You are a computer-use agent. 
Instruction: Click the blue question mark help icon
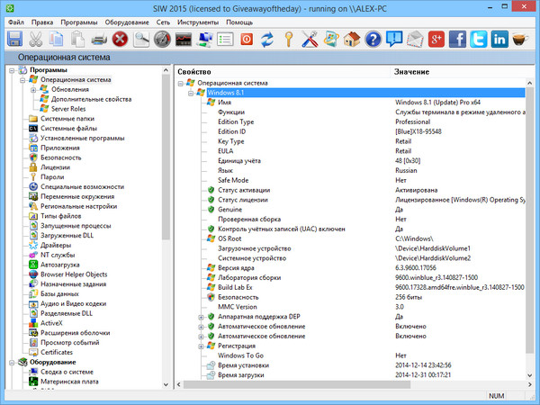(x=372, y=39)
